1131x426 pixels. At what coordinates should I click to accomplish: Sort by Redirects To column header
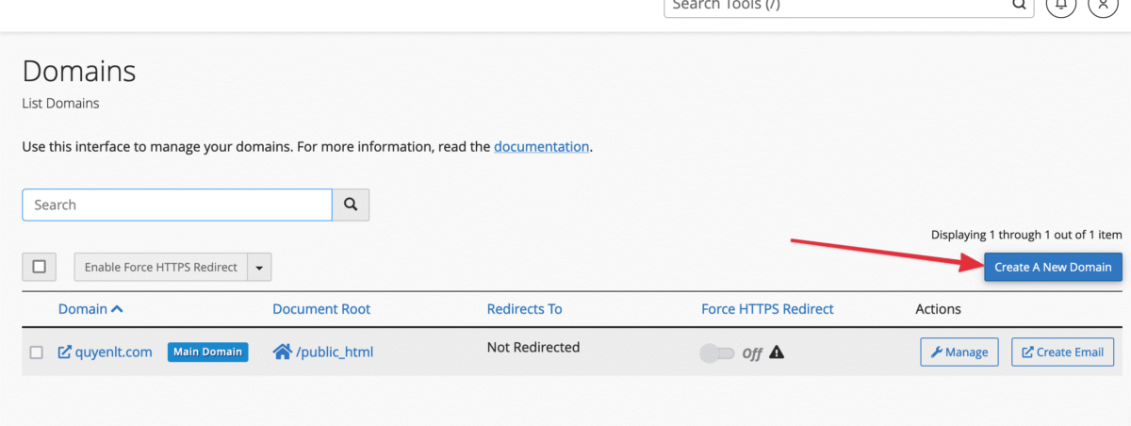(524, 309)
